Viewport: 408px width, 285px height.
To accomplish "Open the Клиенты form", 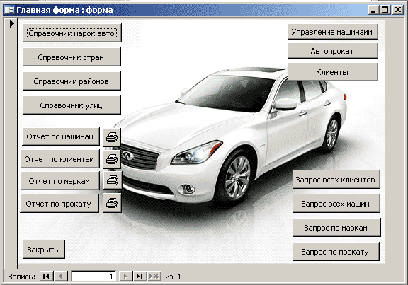I will click(333, 71).
